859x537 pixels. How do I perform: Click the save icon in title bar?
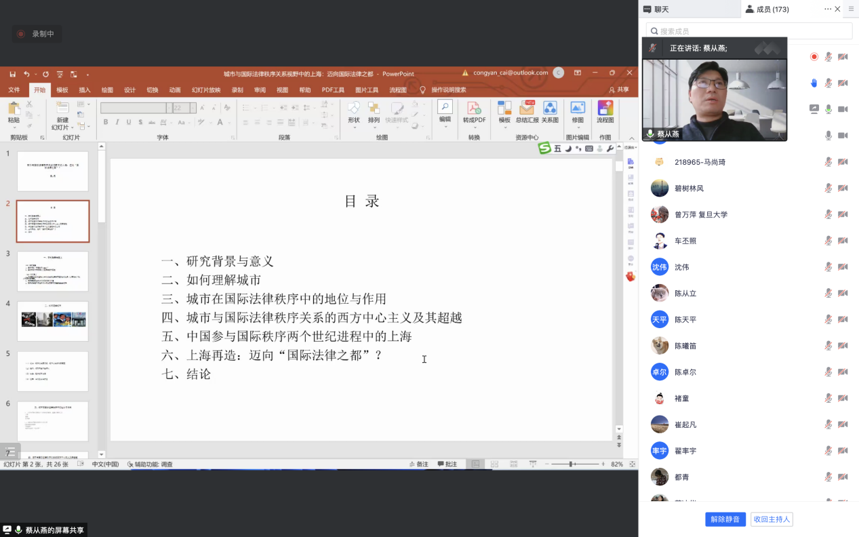pos(12,74)
